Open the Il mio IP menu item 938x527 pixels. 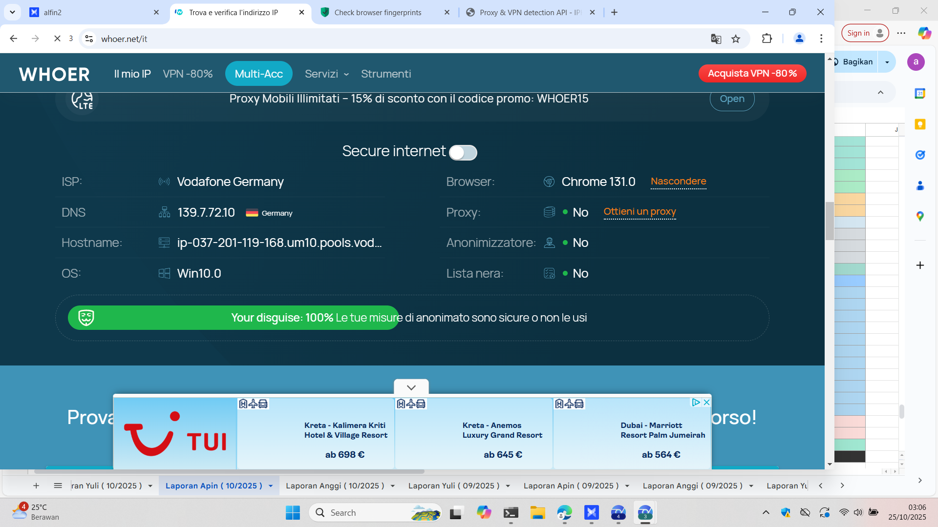point(132,74)
